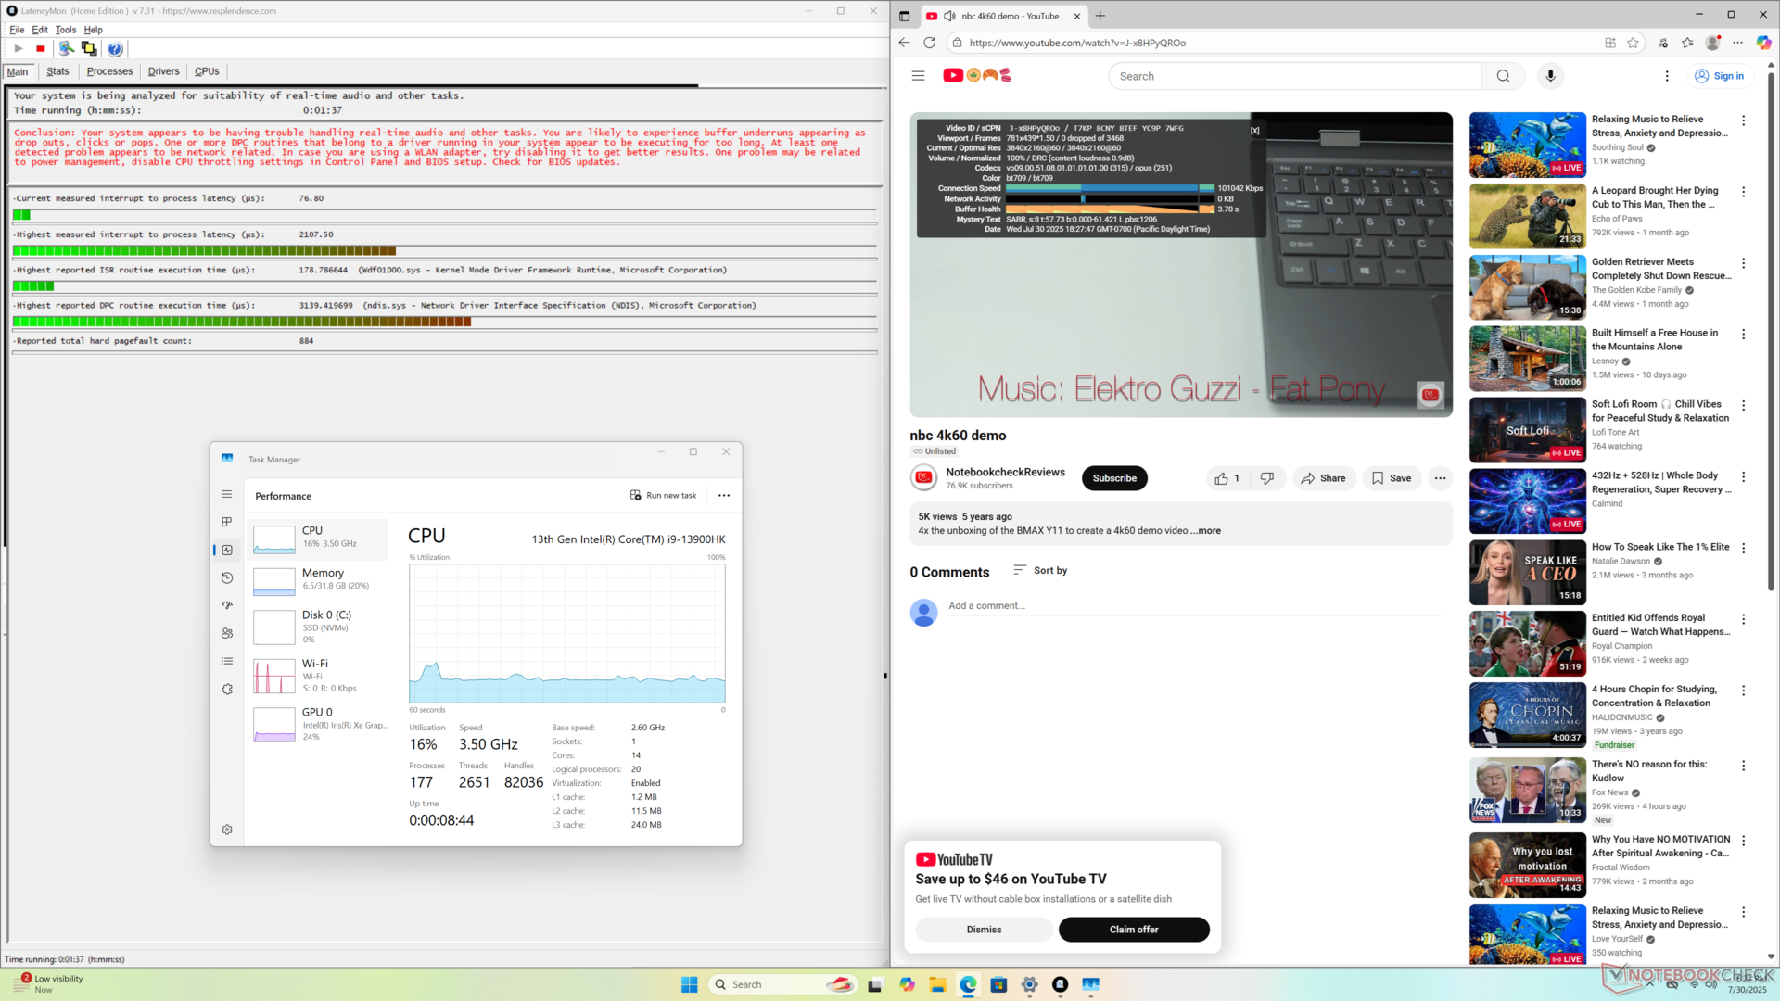Image resolution: width=1780 pixels, height=1001 pixels.
Task: Open Edge Copilot icon
Action: [x=1763, y=43]
